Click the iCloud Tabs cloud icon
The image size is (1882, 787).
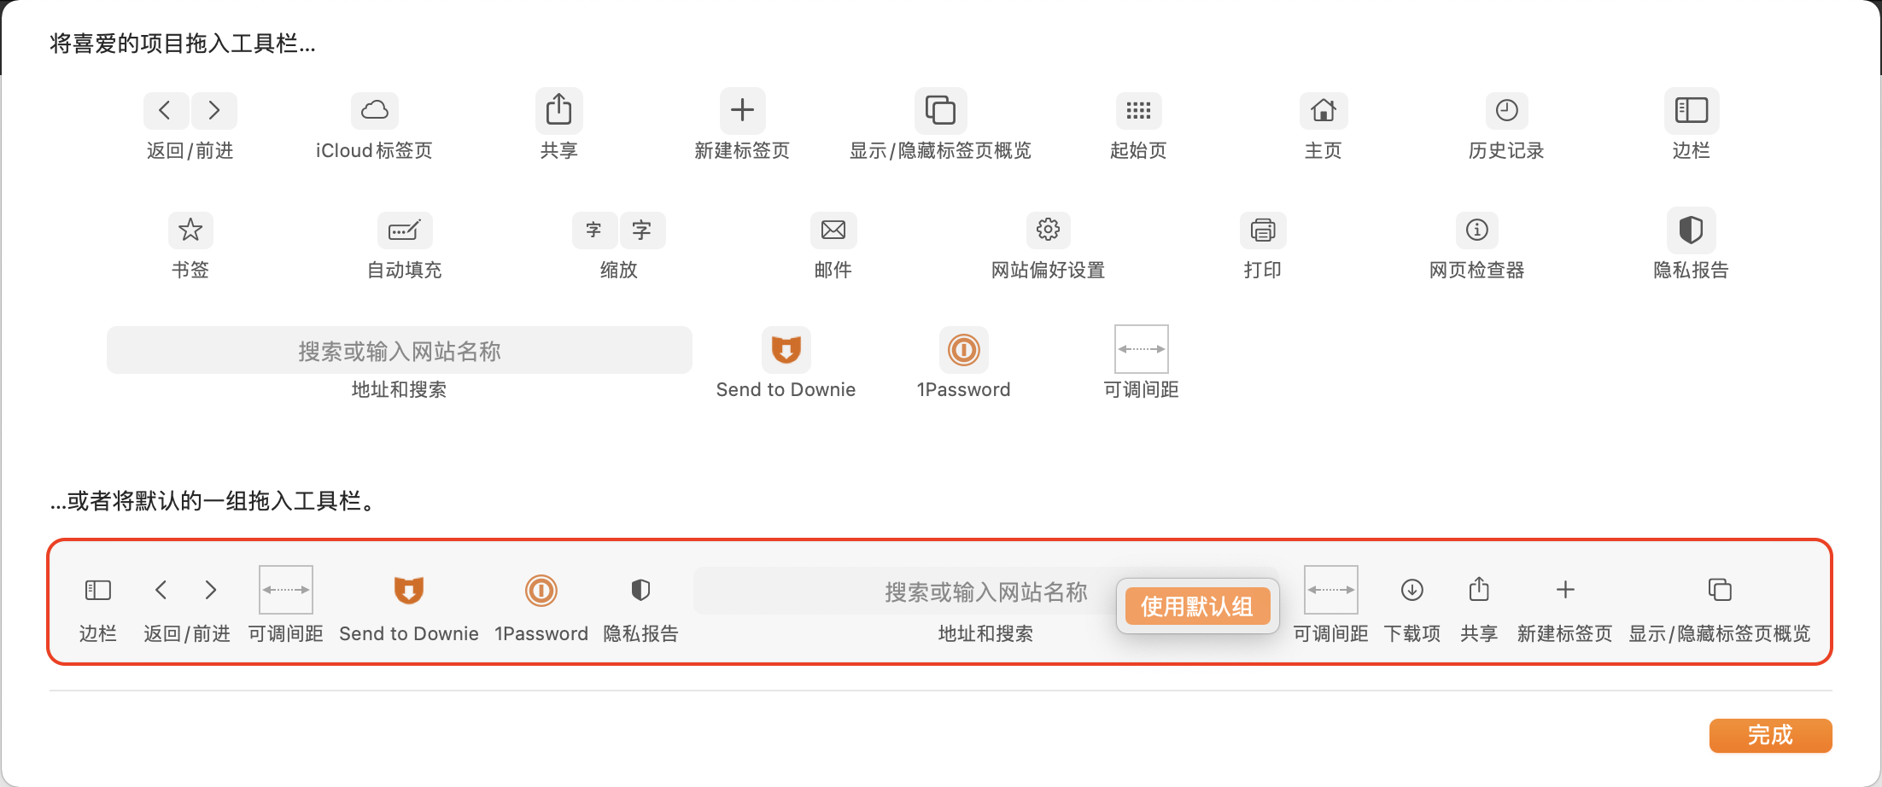point(374,110)
